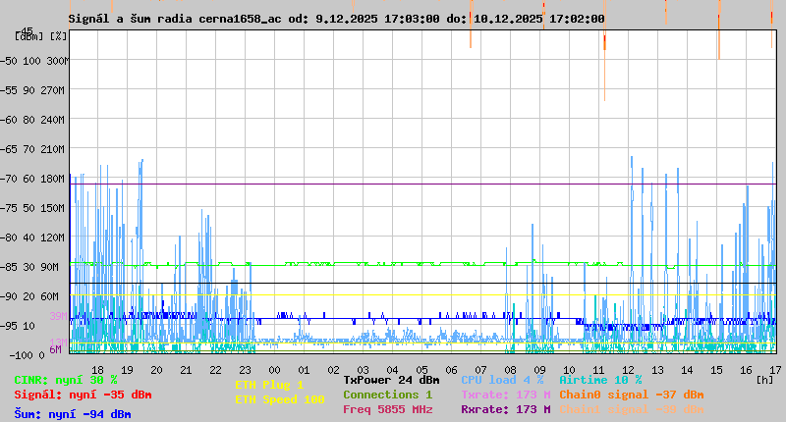Select the '-75 50 150M' y-axis row label
The image size is (786, 422).
point(32,208)
